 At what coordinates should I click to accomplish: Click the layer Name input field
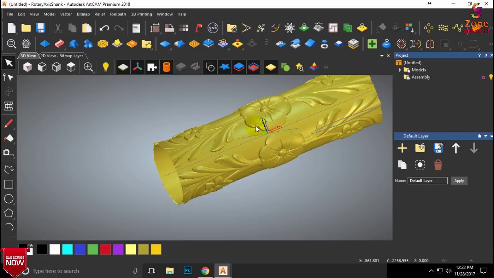click(428, 181)
